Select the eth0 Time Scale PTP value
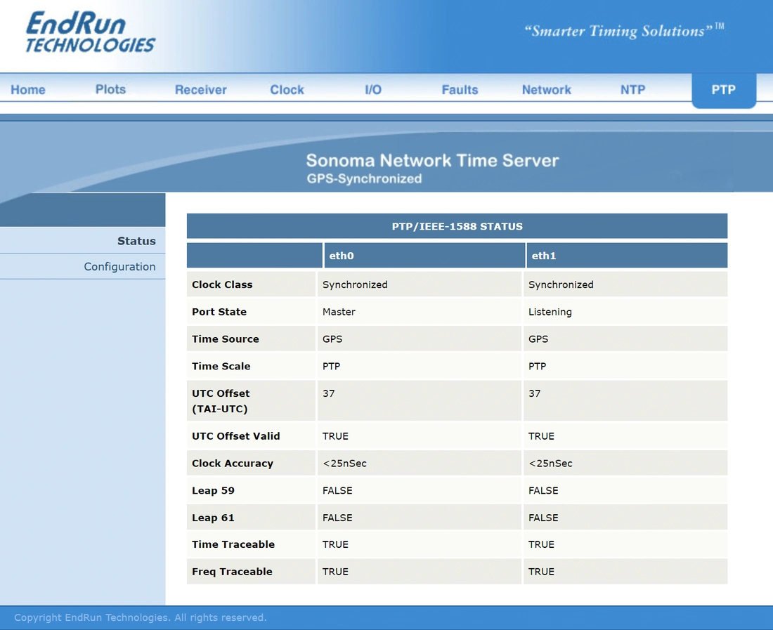Screen dimensions: 773x630 coord(331,366)
